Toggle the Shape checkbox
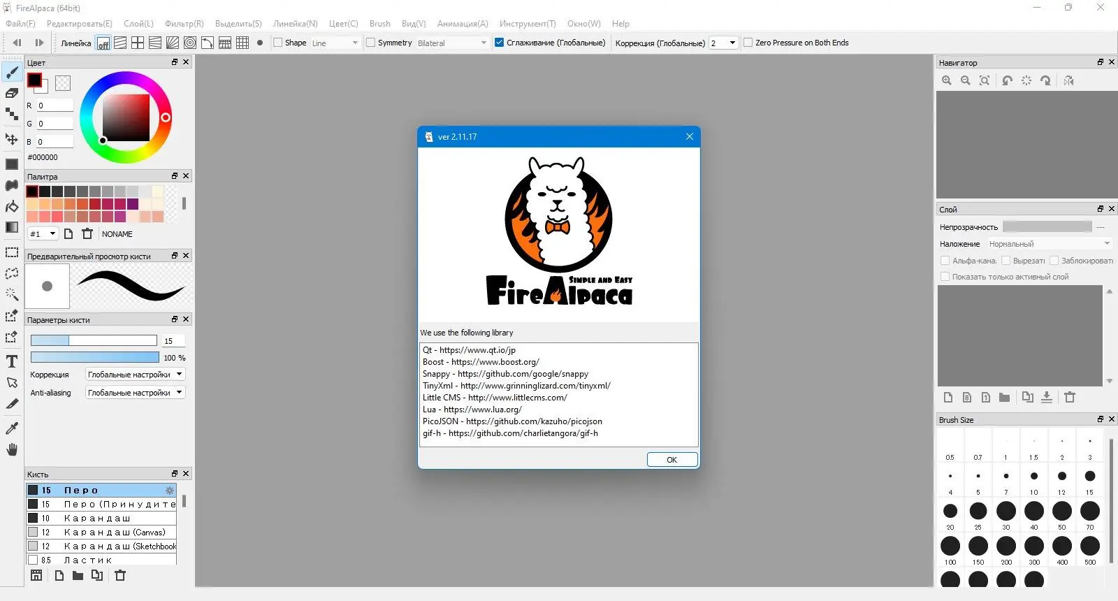The height and width of the screenshot is (601, 1118). point(277,43)
